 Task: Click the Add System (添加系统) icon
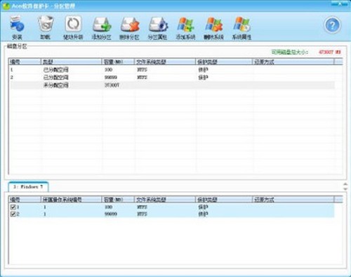pos(185,25)
